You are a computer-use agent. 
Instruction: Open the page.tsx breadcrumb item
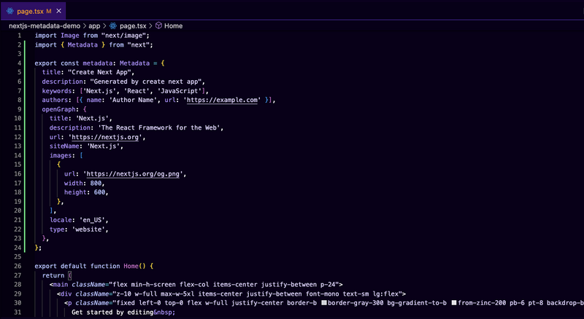(x=133, y=26)
